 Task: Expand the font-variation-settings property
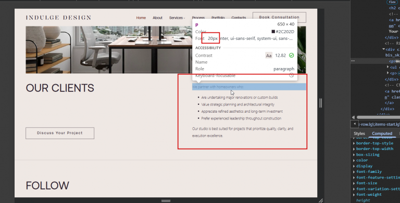coord(354,189)
